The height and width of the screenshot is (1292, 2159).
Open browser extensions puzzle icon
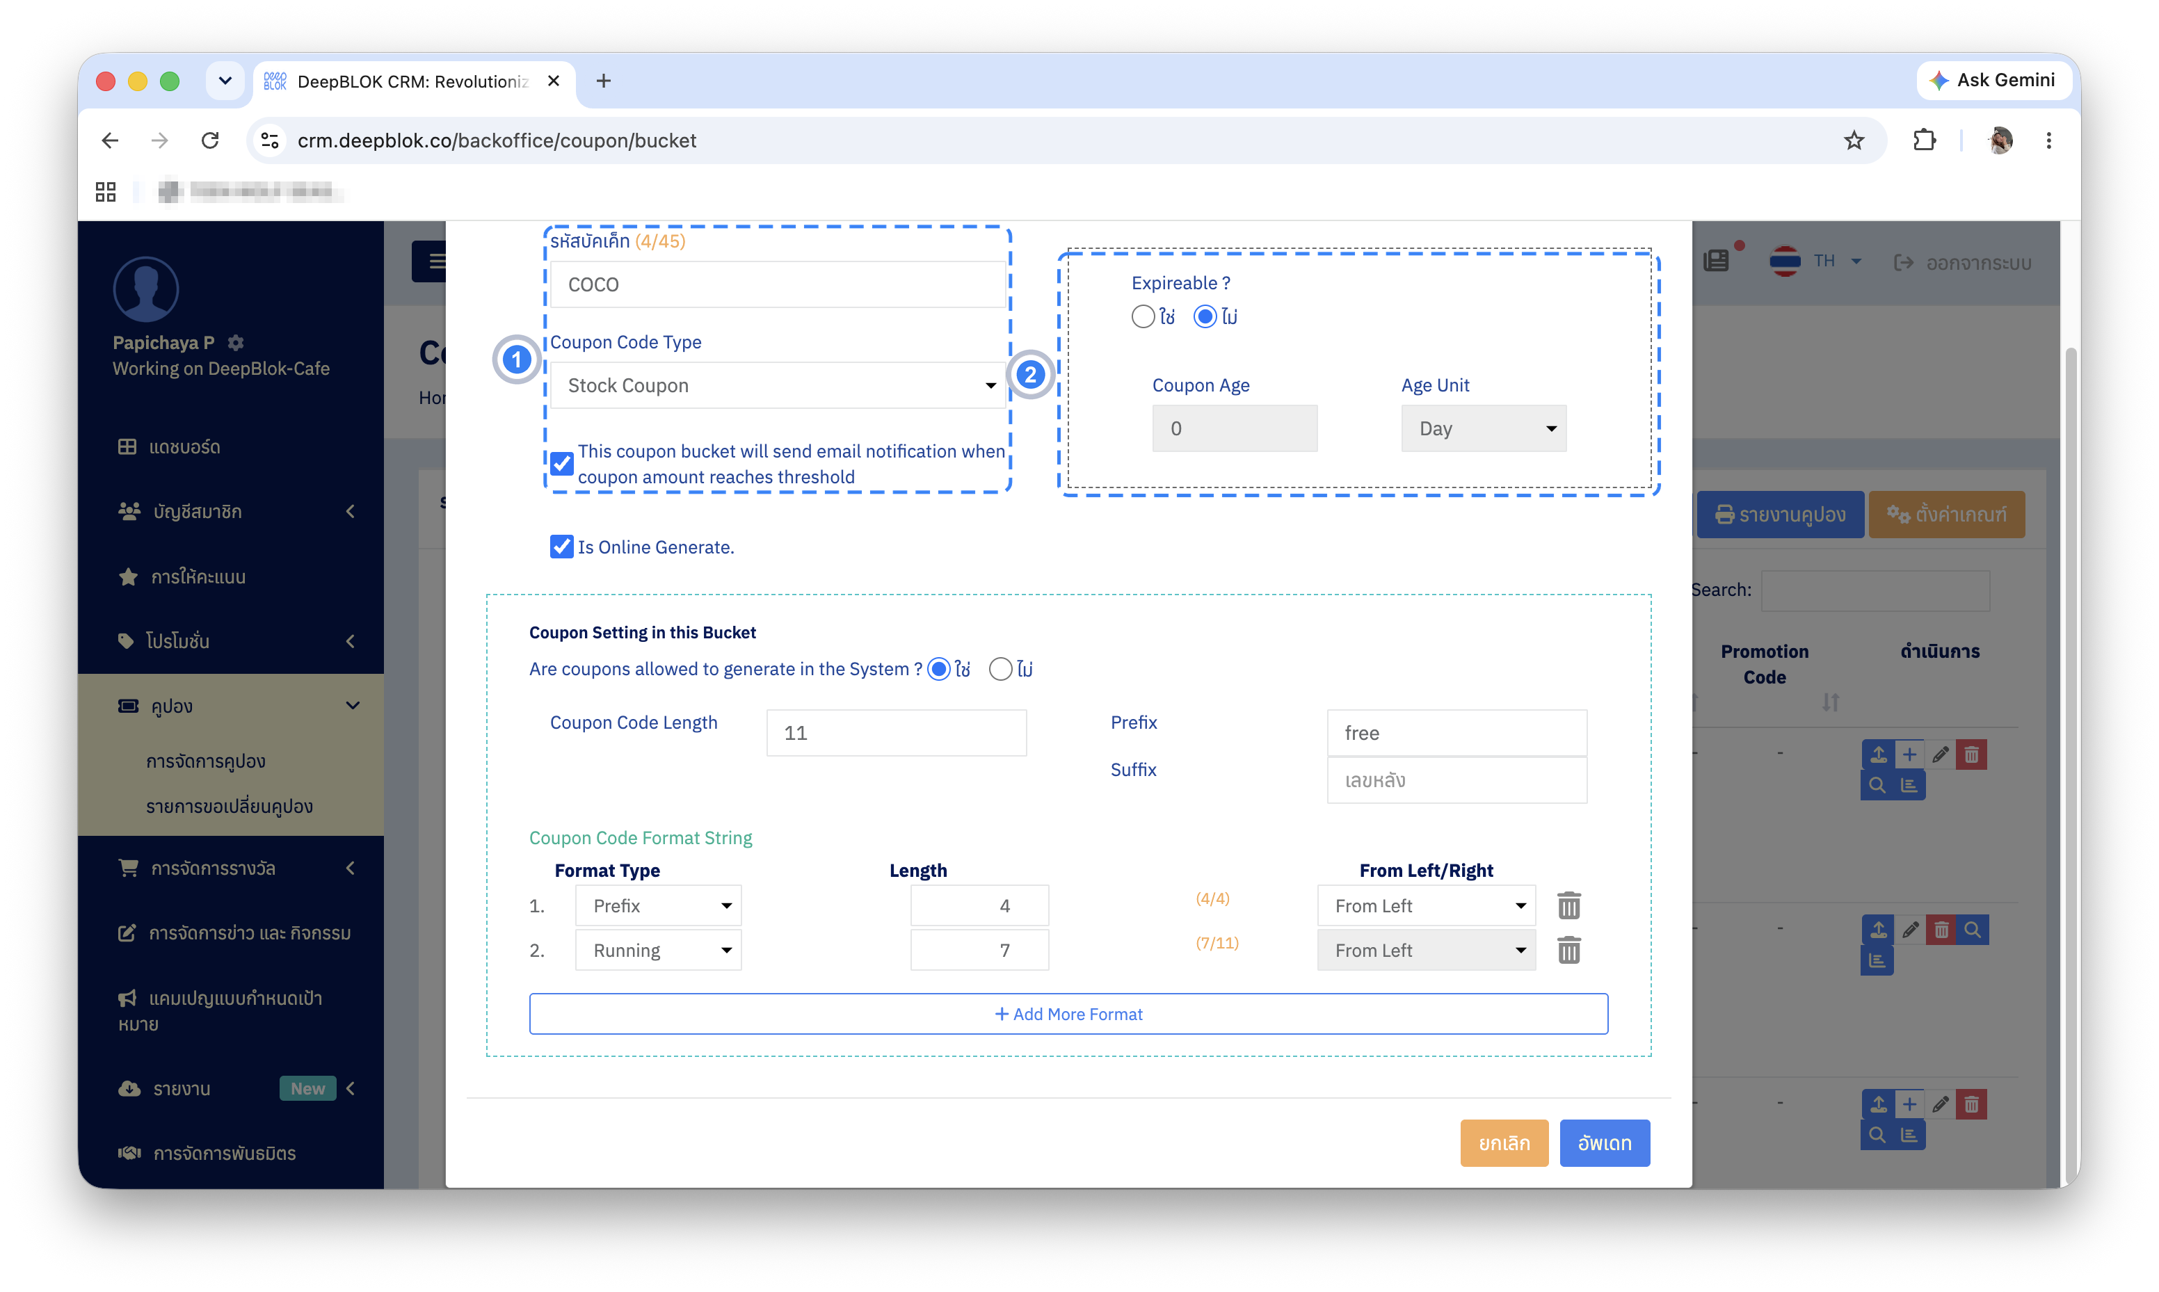point(1924,140)
